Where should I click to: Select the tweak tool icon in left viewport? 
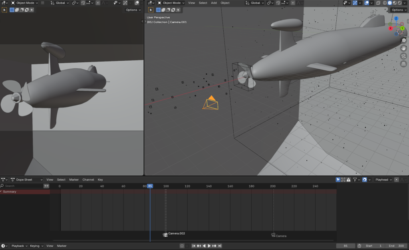point(5,10)
